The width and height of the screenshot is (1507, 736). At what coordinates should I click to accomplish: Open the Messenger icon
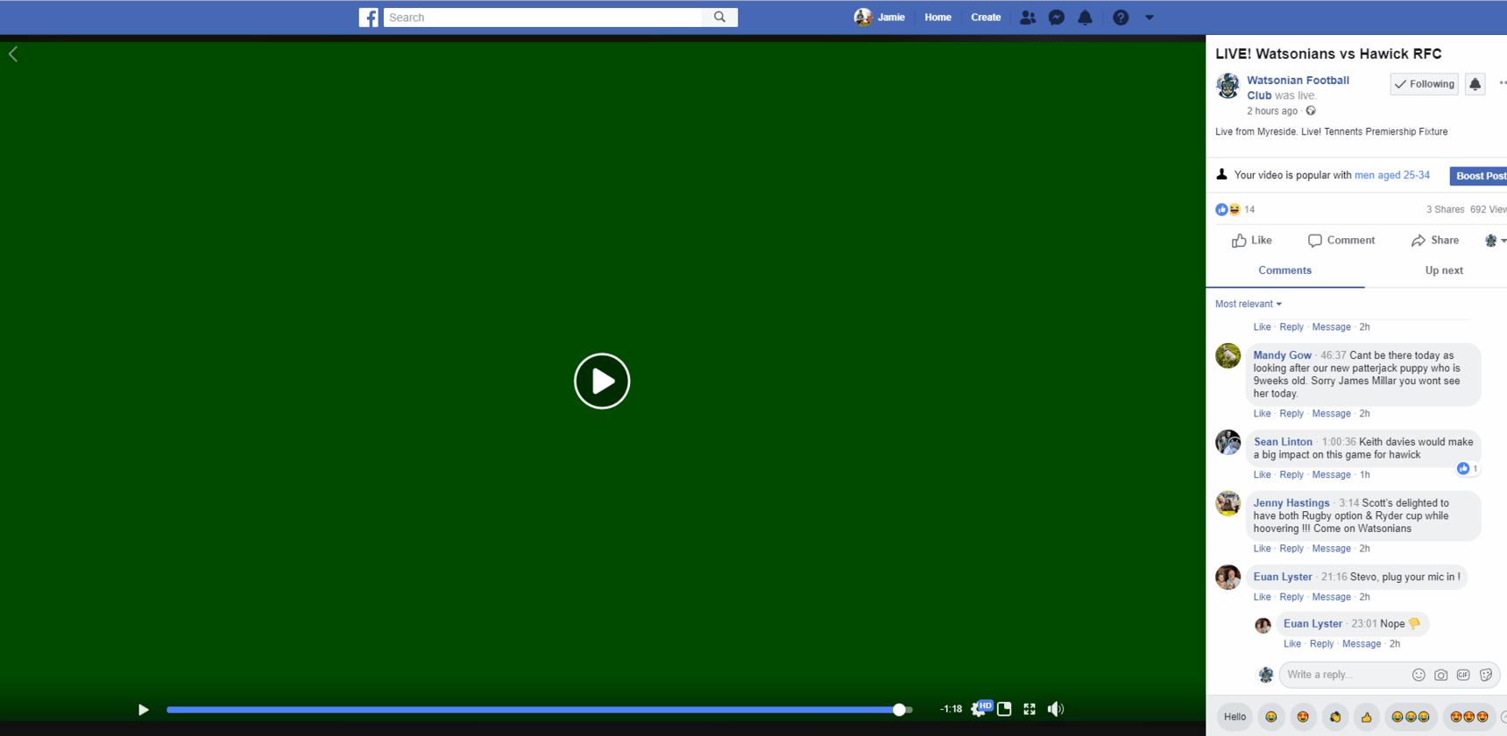pos(1057,18)
